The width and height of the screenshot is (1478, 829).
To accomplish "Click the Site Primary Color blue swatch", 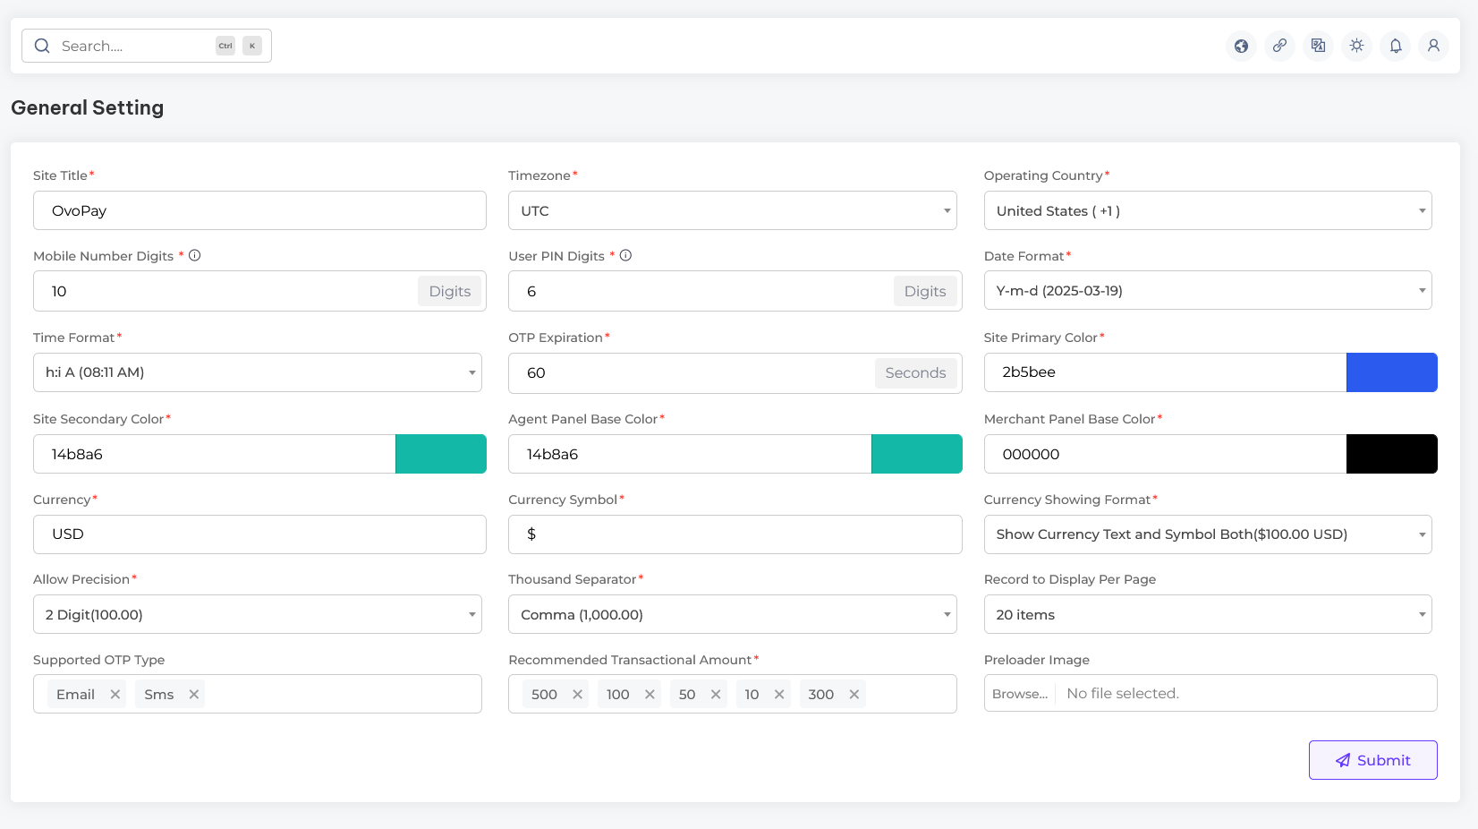I will tap(1391, 372).
